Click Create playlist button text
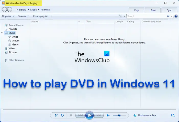Screen dimensions: 179x122 point(40,16)
